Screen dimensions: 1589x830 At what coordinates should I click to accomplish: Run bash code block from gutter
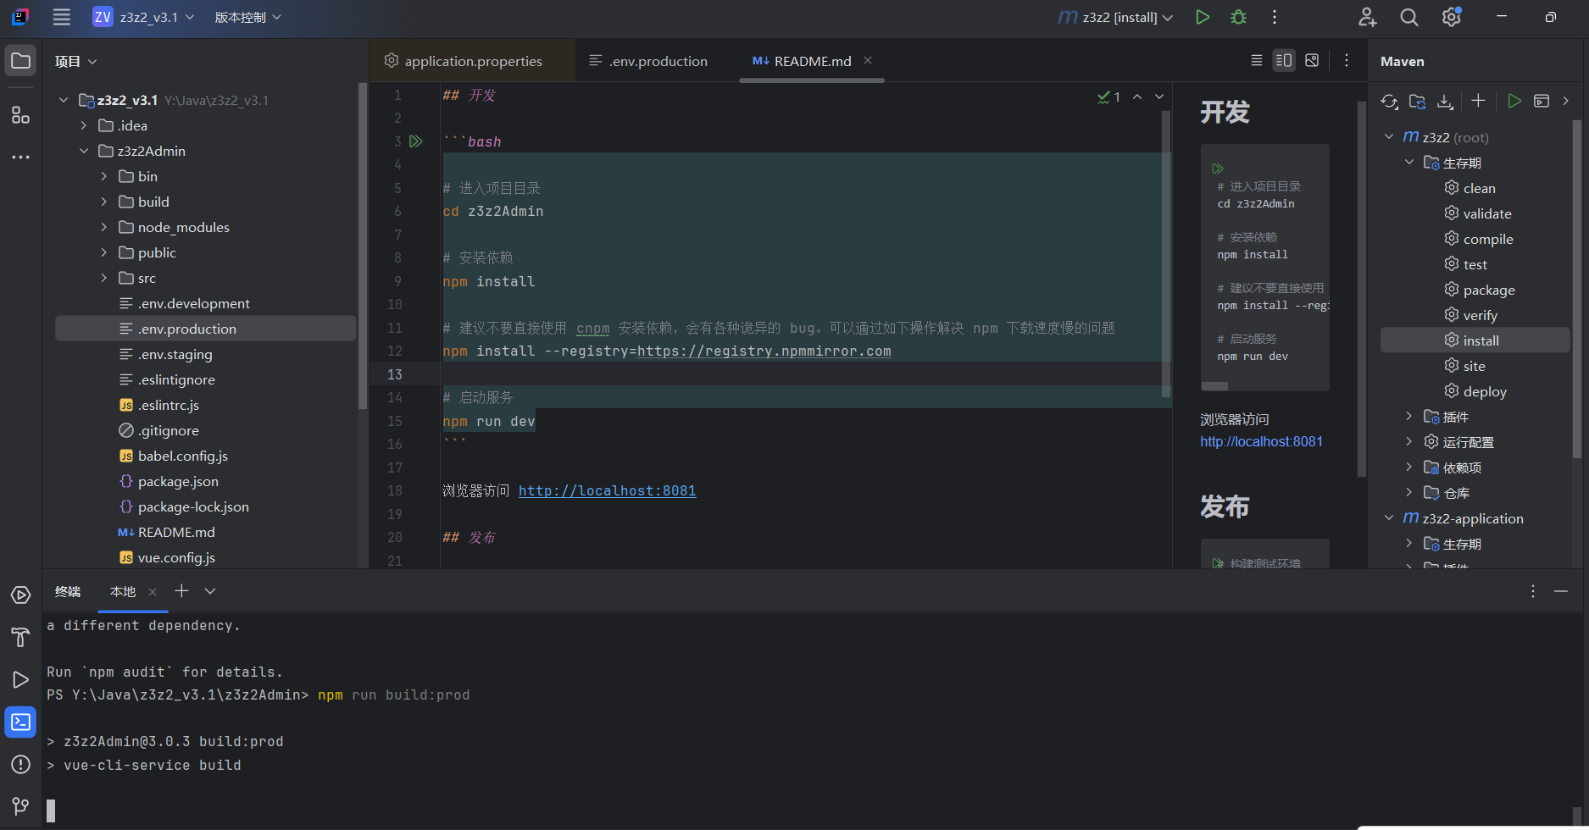415,141
